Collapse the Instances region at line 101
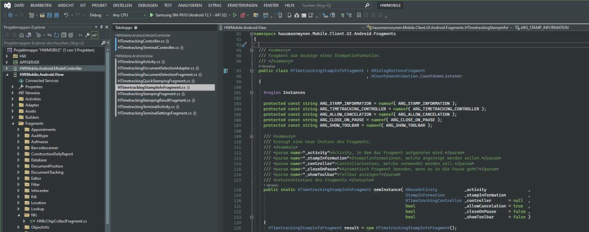Viewport: 589px width, 232px height. (252, 92)
